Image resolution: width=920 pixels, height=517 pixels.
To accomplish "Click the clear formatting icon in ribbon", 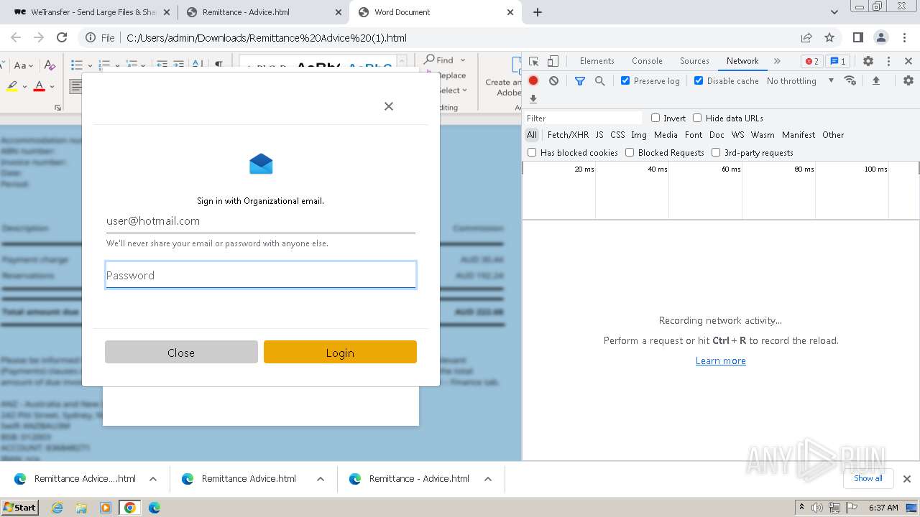I will click(50, 65).
